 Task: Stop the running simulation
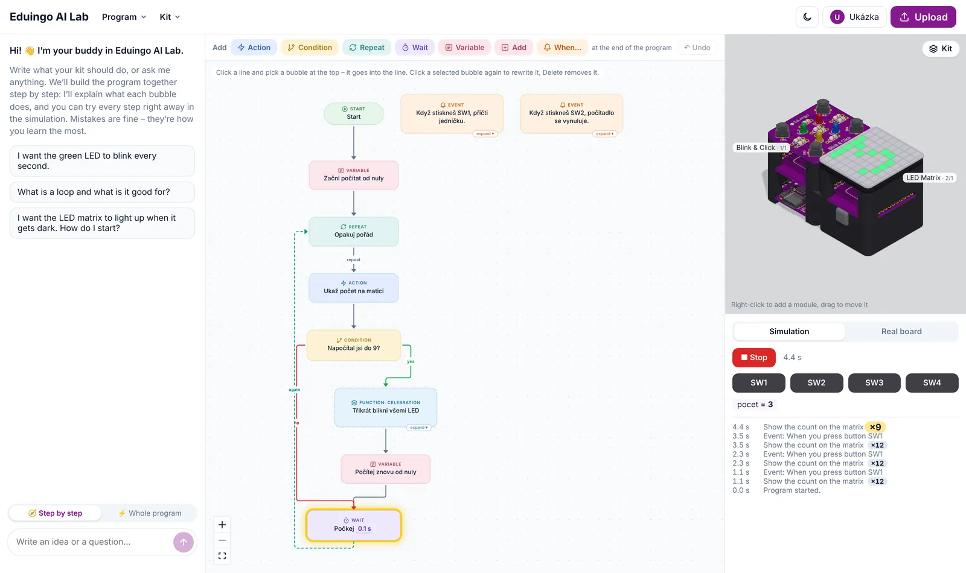pyautogui.click(x=754, y=358)
